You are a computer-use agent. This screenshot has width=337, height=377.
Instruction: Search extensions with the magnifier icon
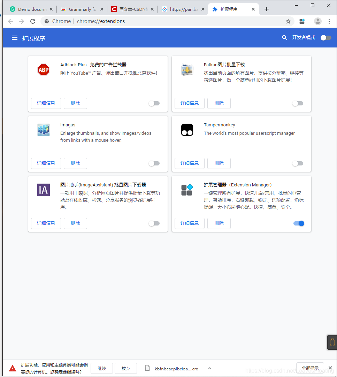click(284, 37)
